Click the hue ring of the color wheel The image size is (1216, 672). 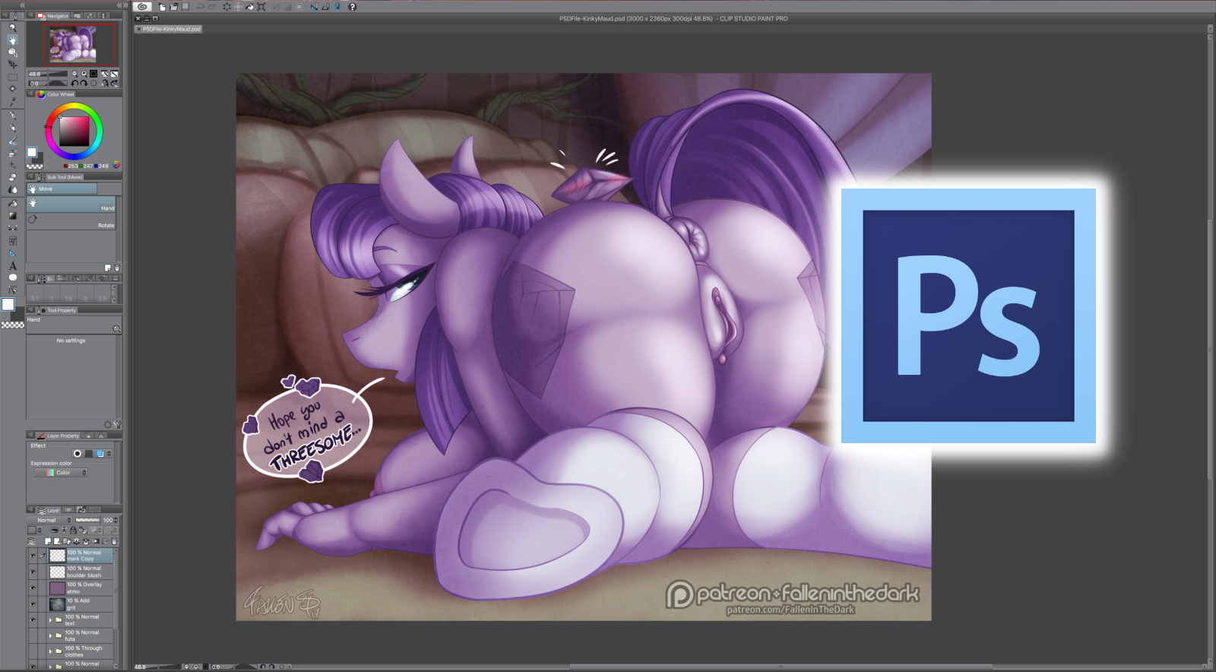tap(74, 105)
